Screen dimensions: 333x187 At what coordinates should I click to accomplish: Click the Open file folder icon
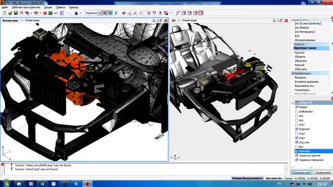coord(10,13)
